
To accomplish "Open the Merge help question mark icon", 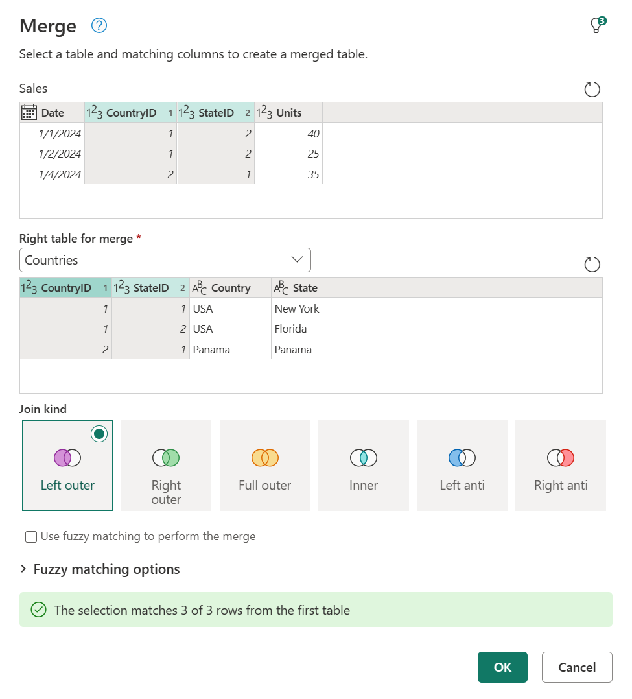I will click(x=99, y=26).
